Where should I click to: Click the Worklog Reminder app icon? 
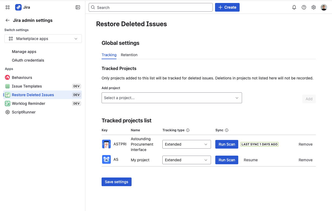pyautogui.click(x=7, y=103)
